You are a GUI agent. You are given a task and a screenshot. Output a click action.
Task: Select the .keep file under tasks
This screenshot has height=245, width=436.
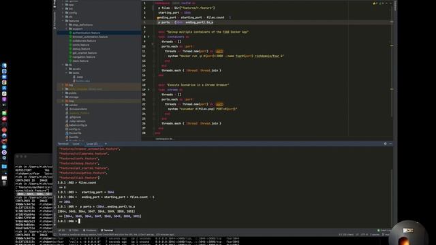80,77
